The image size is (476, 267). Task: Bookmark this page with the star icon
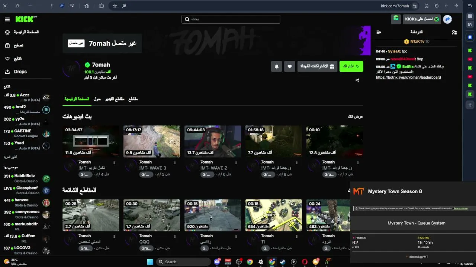pyautogui.click(x=115, y=6)
